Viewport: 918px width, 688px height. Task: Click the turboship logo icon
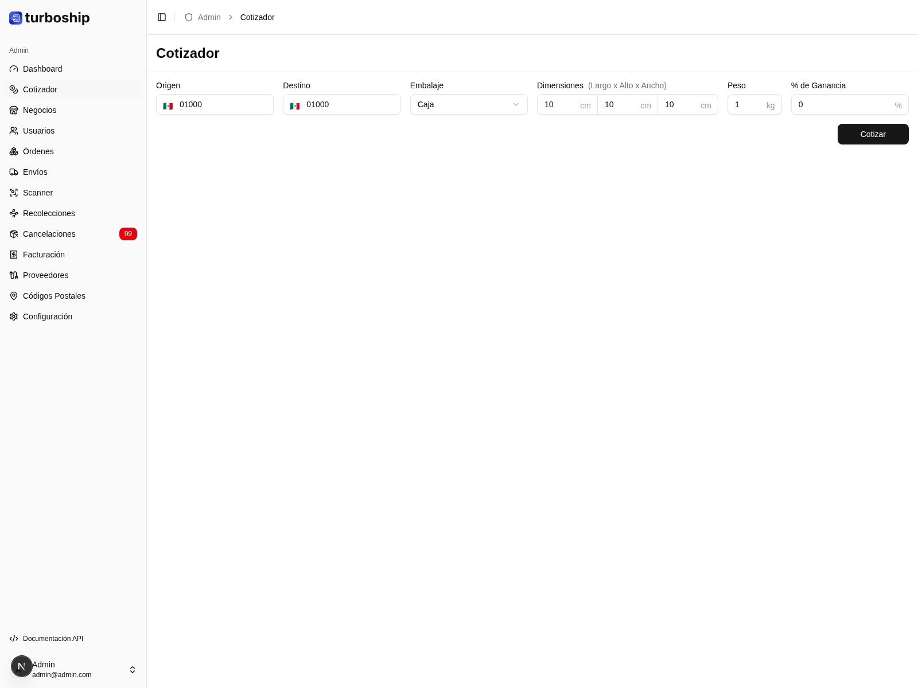point(15,18)
